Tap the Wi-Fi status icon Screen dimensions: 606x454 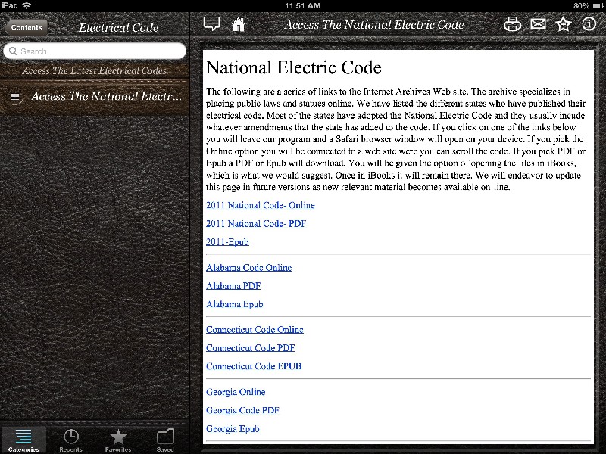[x=27, y=5]
